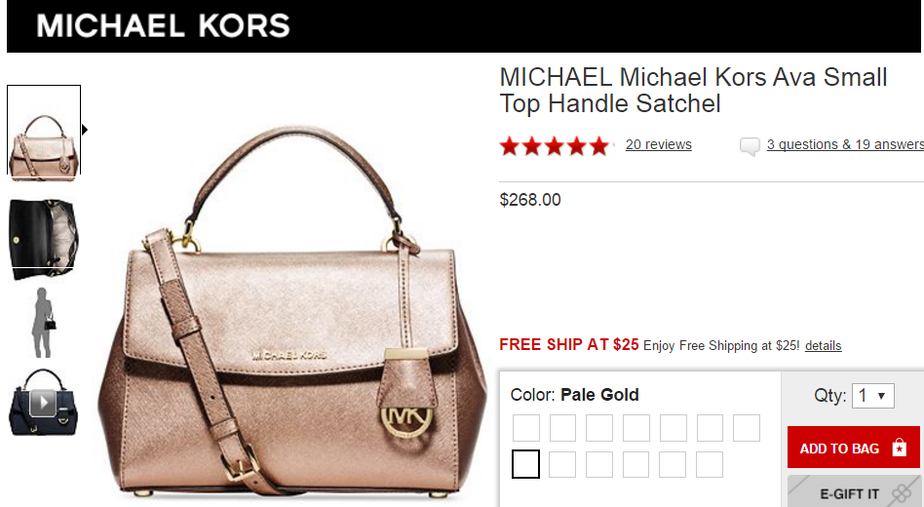
Task: Click the star rating icons
Action: (x=554, y=145)
